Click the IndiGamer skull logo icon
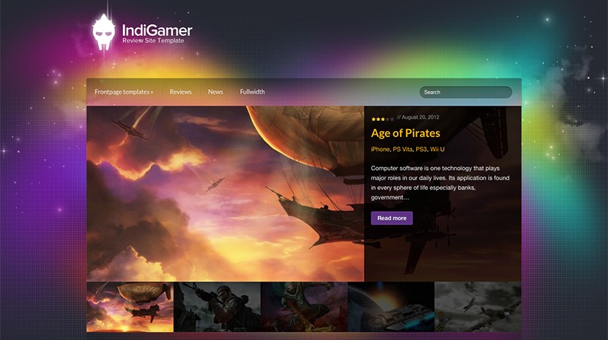This screenshot has width=608, height=340. pyautogui.click(x=104, y=32)
